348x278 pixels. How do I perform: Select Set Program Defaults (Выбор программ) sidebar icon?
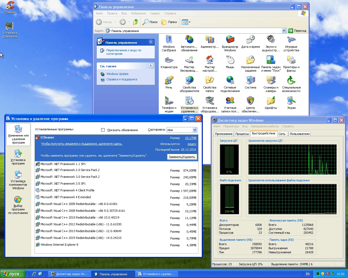point(18,205)
